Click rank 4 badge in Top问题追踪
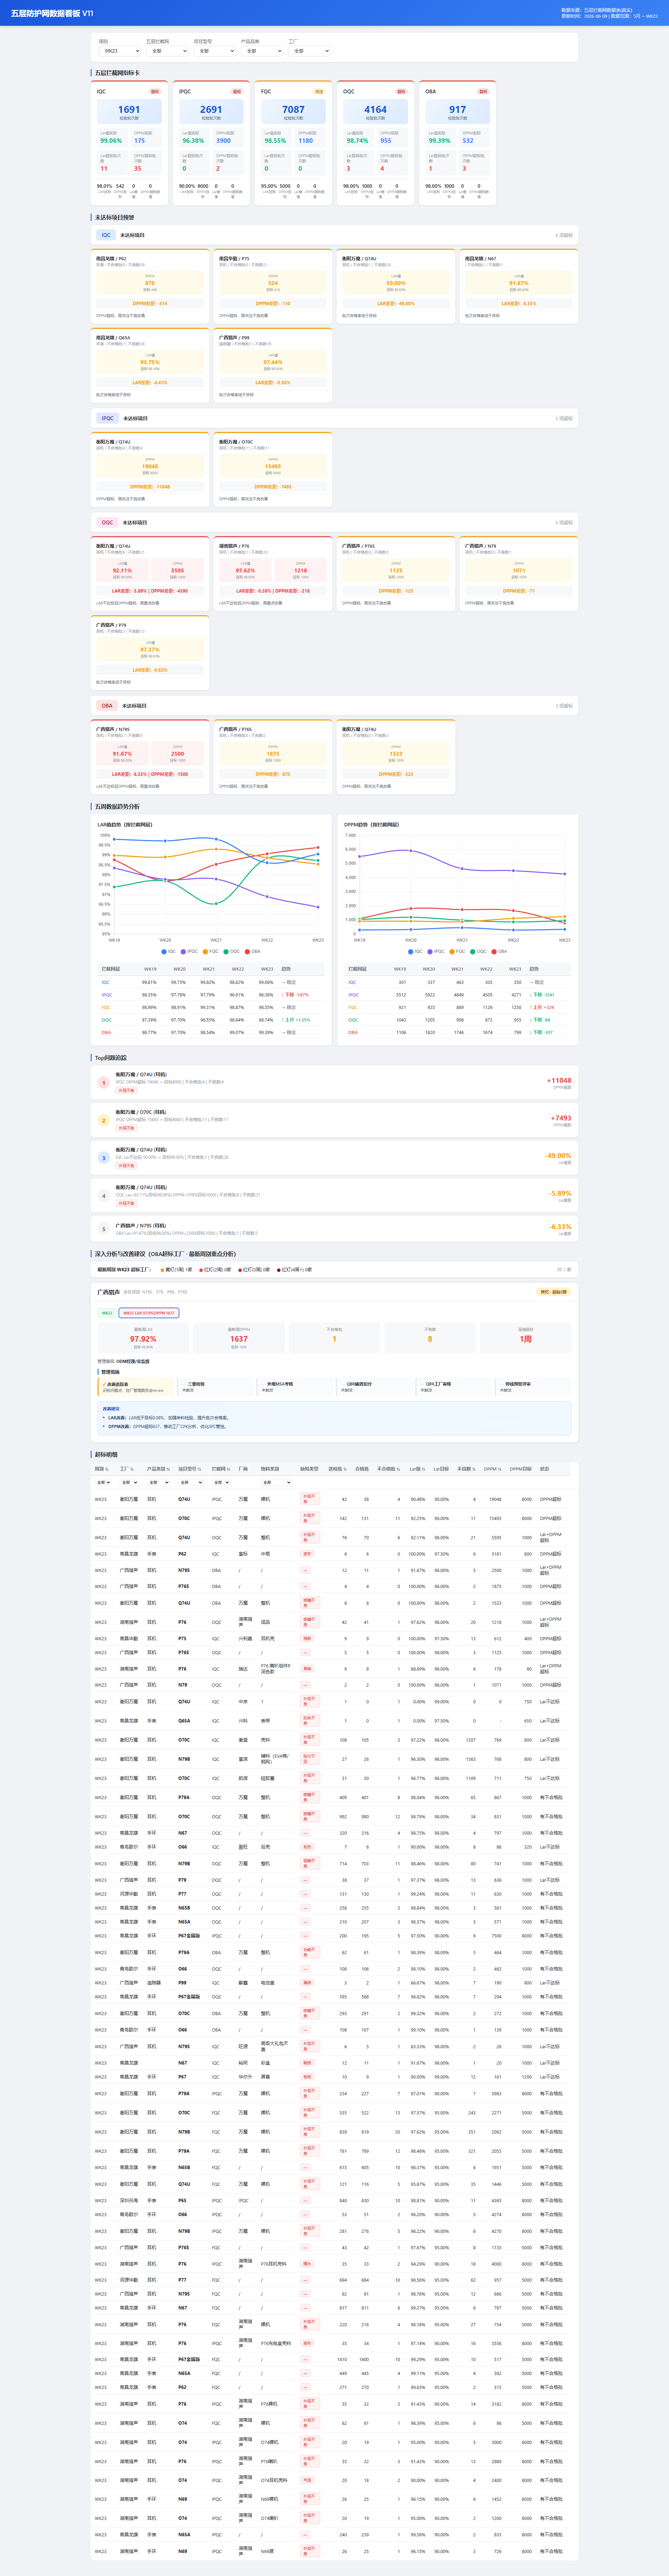The image size is (669, 2576). 103,1195
